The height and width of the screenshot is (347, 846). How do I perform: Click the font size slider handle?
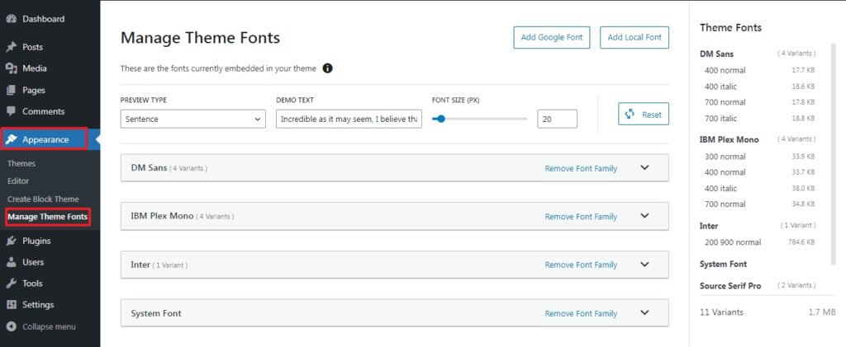441,119
